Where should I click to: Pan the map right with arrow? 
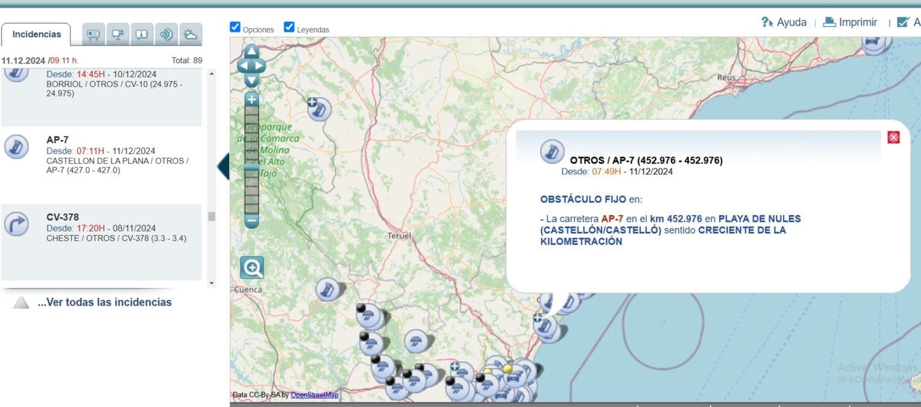tap(259, 65)
